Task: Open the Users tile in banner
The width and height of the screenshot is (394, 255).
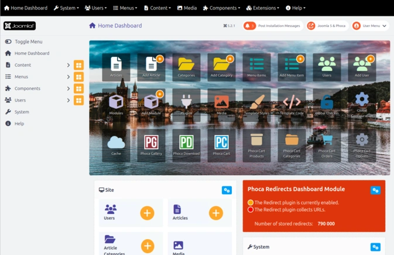Action: coord(327,67)
